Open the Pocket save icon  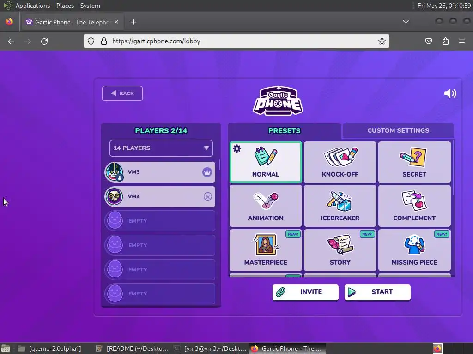429,41
